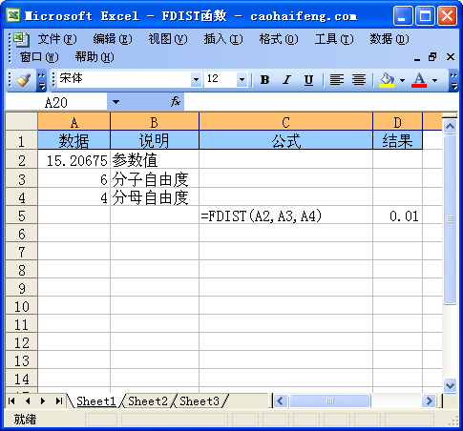Open the 数据(D) menu
The width and height of the screenshot is (463, 431).
click(389, 39)
